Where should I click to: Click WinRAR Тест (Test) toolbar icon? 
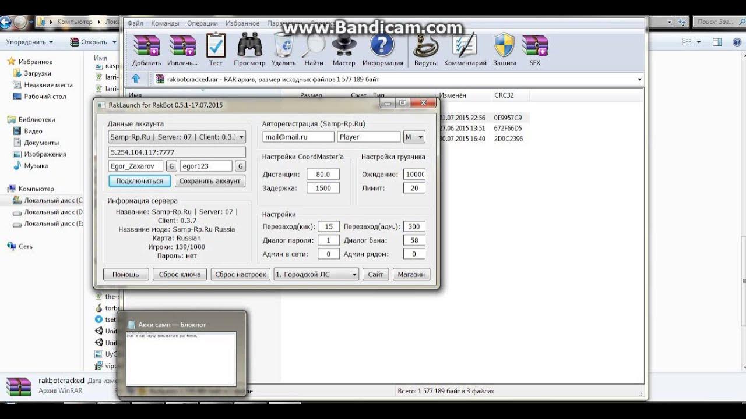point(216,46)
